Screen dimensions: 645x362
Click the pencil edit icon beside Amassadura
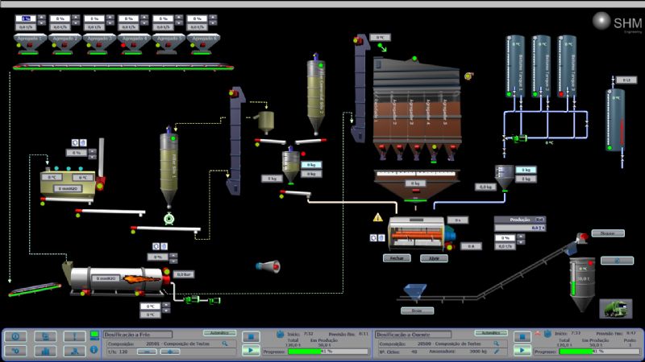497,352
